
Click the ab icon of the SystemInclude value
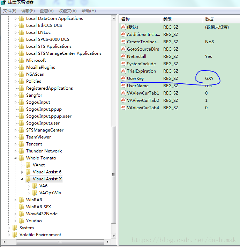[x=123, y=63]
